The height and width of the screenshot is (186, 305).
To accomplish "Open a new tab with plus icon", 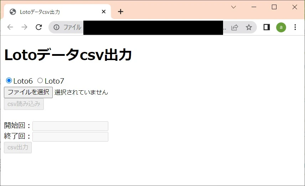I will (120, 12).
